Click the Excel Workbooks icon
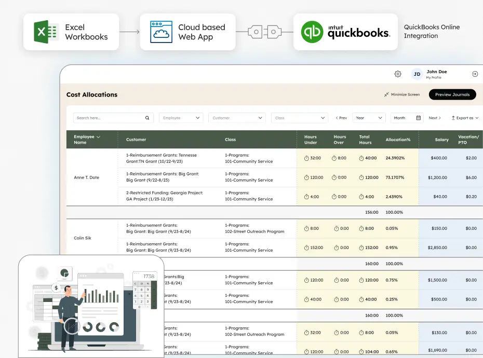 (x=46, y=32)
